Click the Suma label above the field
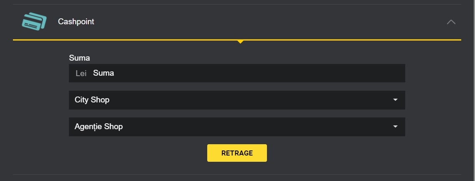475x181 pixels. (79, 58)
